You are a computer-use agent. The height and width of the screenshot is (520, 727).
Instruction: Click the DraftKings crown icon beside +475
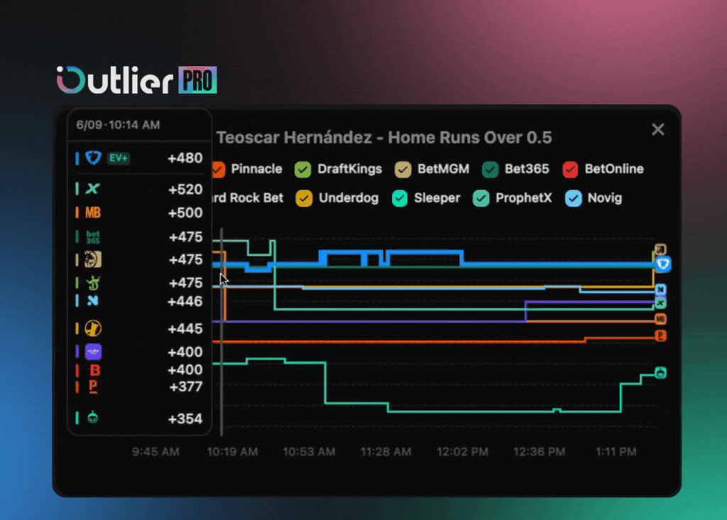pos(93,283)
